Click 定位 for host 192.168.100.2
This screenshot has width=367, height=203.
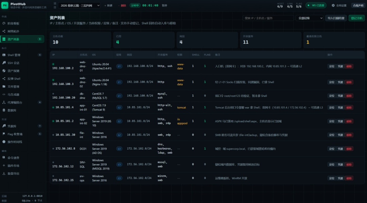331,66
